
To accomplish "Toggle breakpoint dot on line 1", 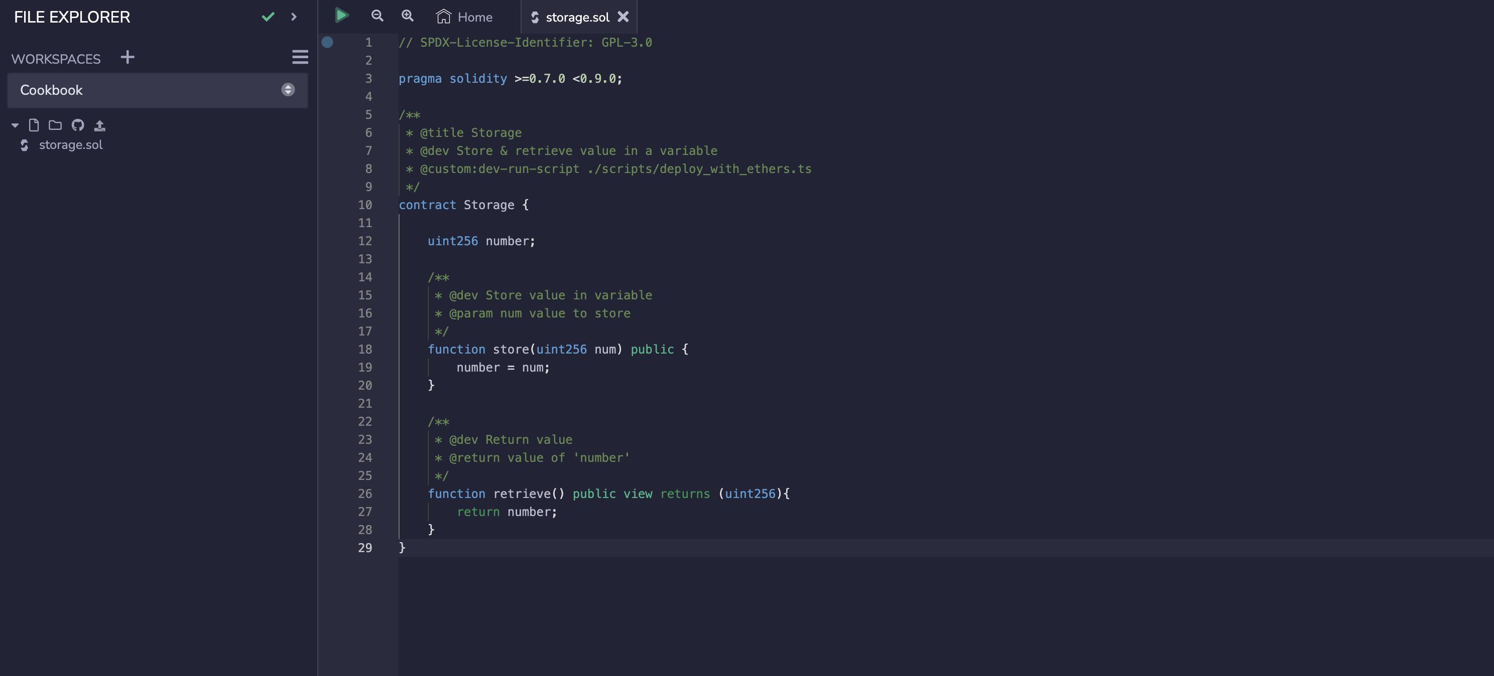I will click(327, 42).
